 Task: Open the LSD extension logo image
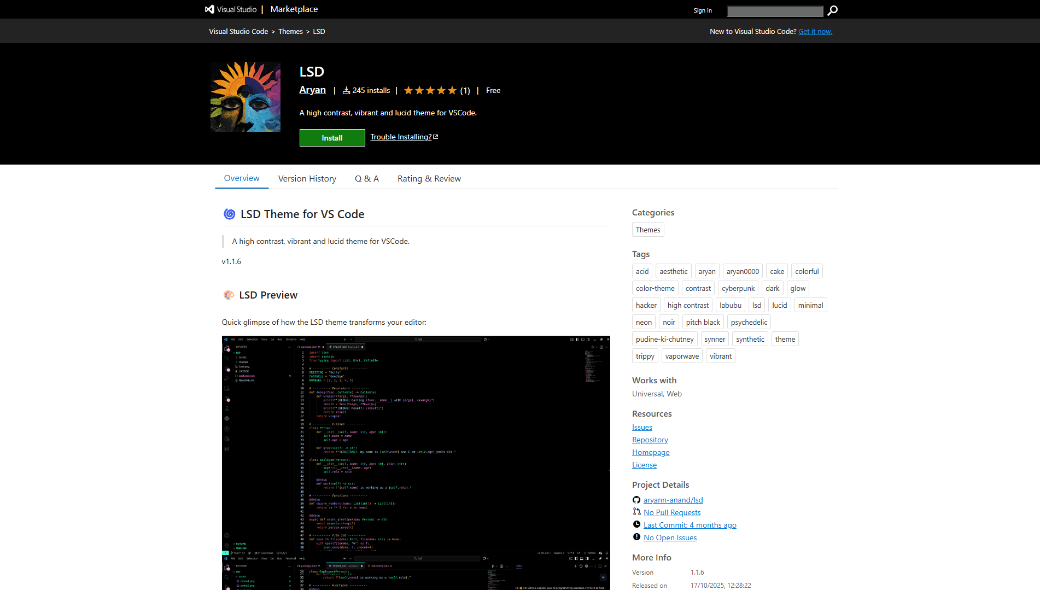click(246, 97)
